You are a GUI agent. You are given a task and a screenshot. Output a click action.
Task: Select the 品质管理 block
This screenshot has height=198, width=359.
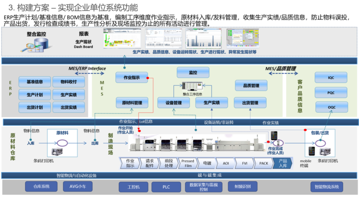coord(251,85)
